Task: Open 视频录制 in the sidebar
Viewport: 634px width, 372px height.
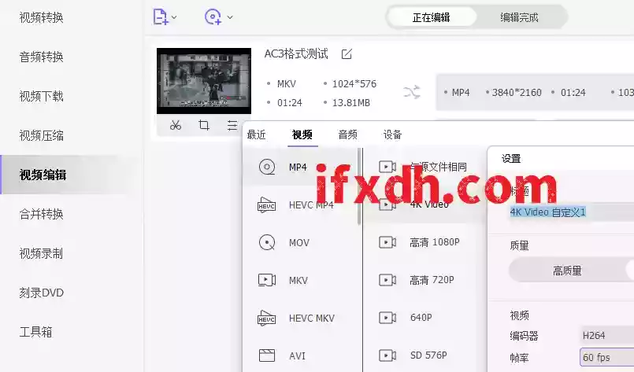Action: click(x=41, y=253)
